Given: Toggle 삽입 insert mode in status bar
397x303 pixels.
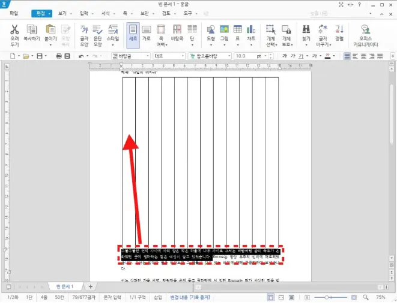Looking at the screenshot, I should 158,297.
